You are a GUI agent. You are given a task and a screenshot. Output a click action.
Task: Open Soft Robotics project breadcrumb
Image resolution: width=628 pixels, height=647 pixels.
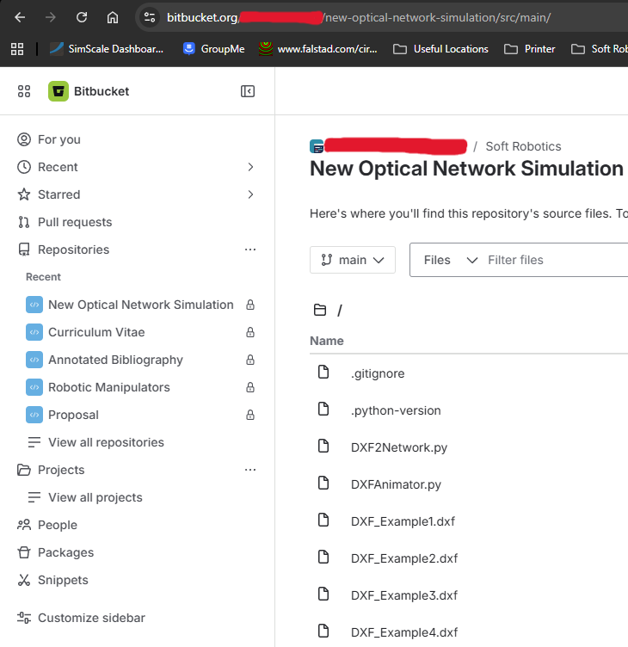[523, 146]
